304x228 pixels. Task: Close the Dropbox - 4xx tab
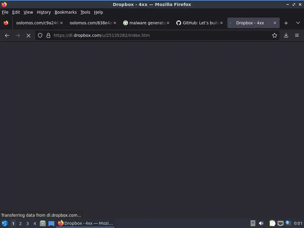click(275, 23)
